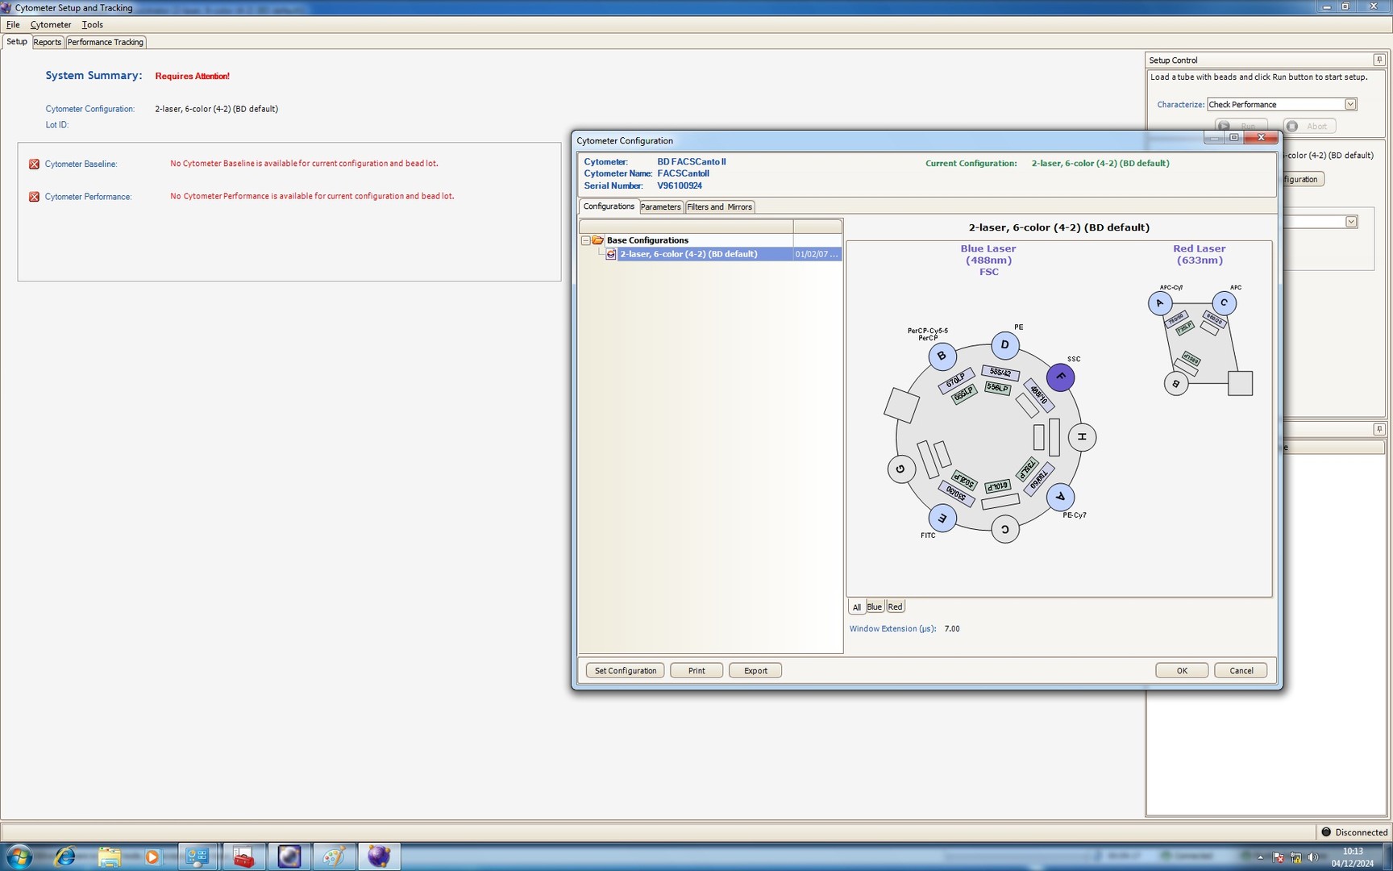Viewport: 1393px width, 871px height.
Task: Click the pin icon on Setup Control panel
Action: point(1378,60)
